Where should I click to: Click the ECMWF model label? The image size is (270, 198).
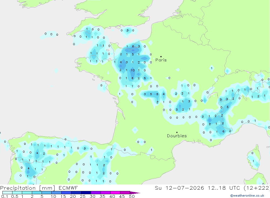point(68,188)
